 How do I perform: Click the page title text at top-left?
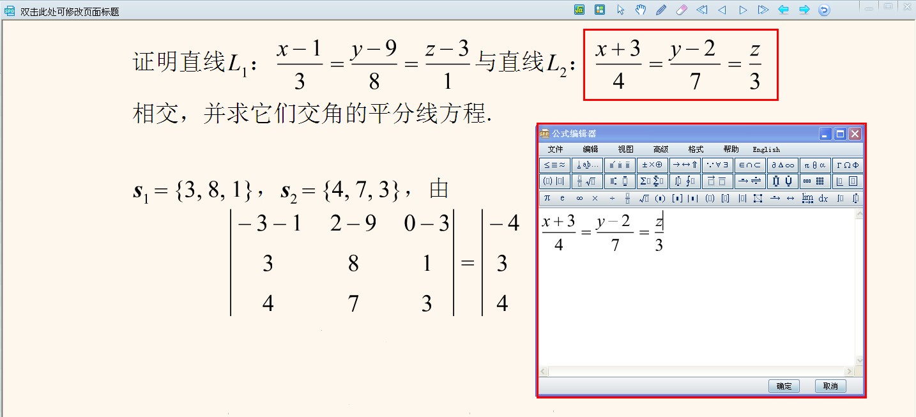click(70, 11)
